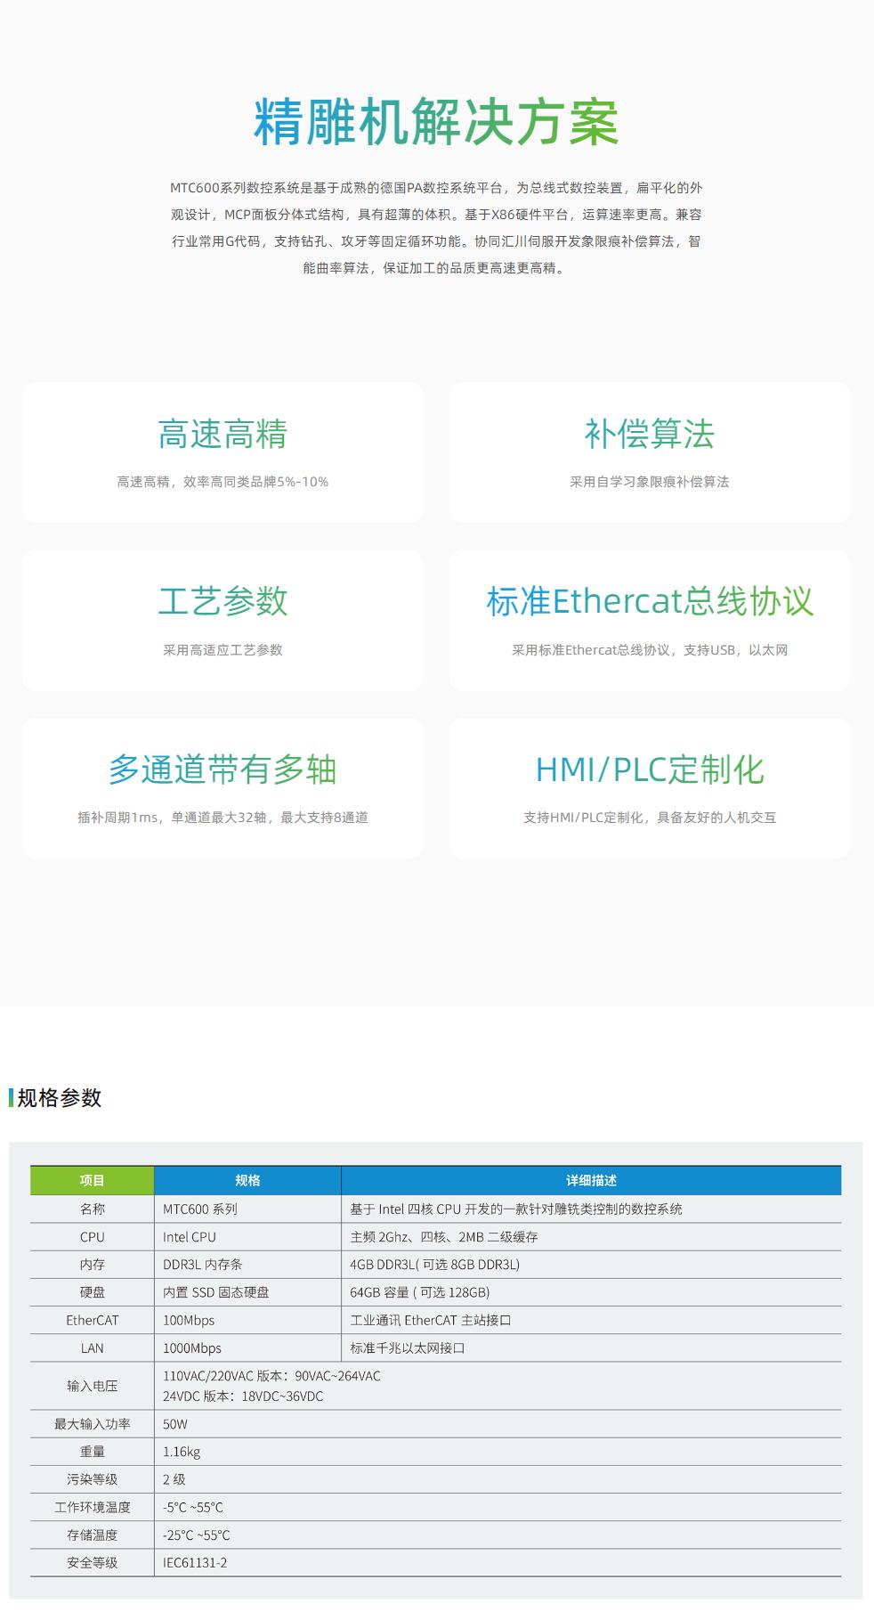Select the EtherCAT row label
This screenshot has width=874, height=1612.
point(93,1320)
